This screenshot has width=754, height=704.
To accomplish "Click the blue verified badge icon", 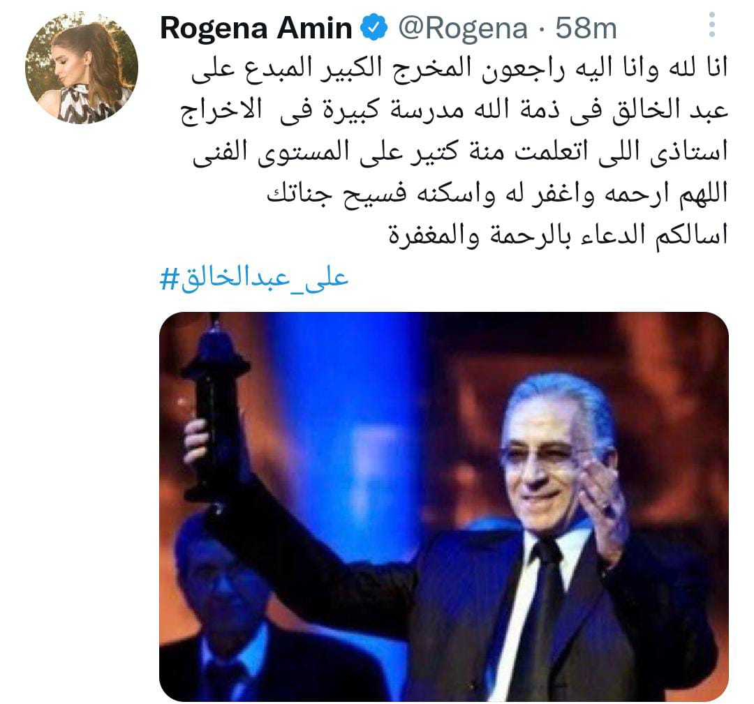I will pyautogui.click(x=375, y=28).
